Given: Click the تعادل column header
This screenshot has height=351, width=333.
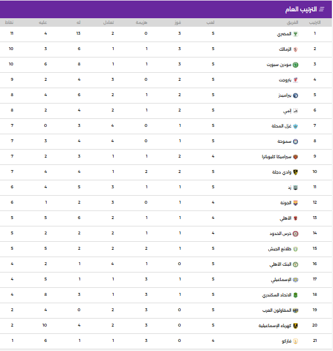Looking at the screenshot, I should click(109, 22).
